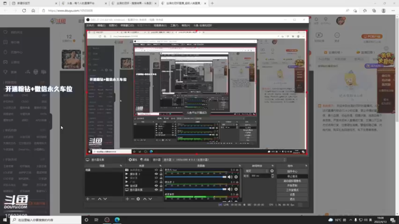Click the 启动虚拟摄像机 virtual camera button

coord(292,181)
